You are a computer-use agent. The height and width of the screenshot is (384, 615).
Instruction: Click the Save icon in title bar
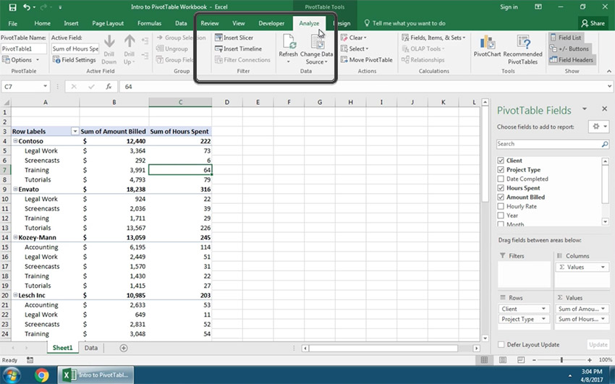pos(12,7)
